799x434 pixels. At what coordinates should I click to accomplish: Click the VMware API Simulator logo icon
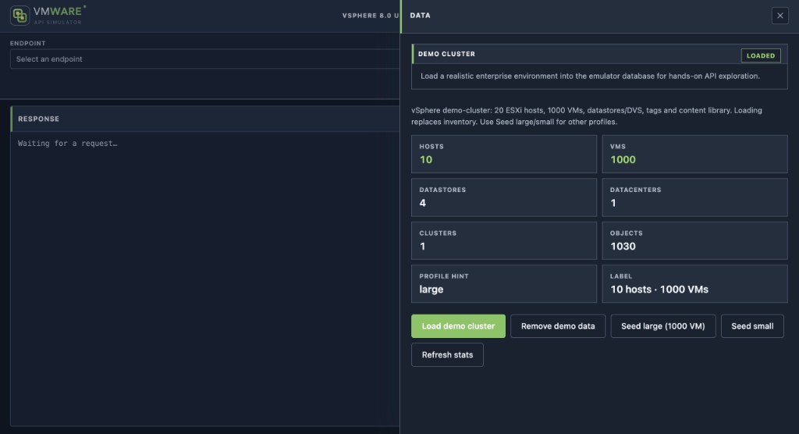point(20,16)
